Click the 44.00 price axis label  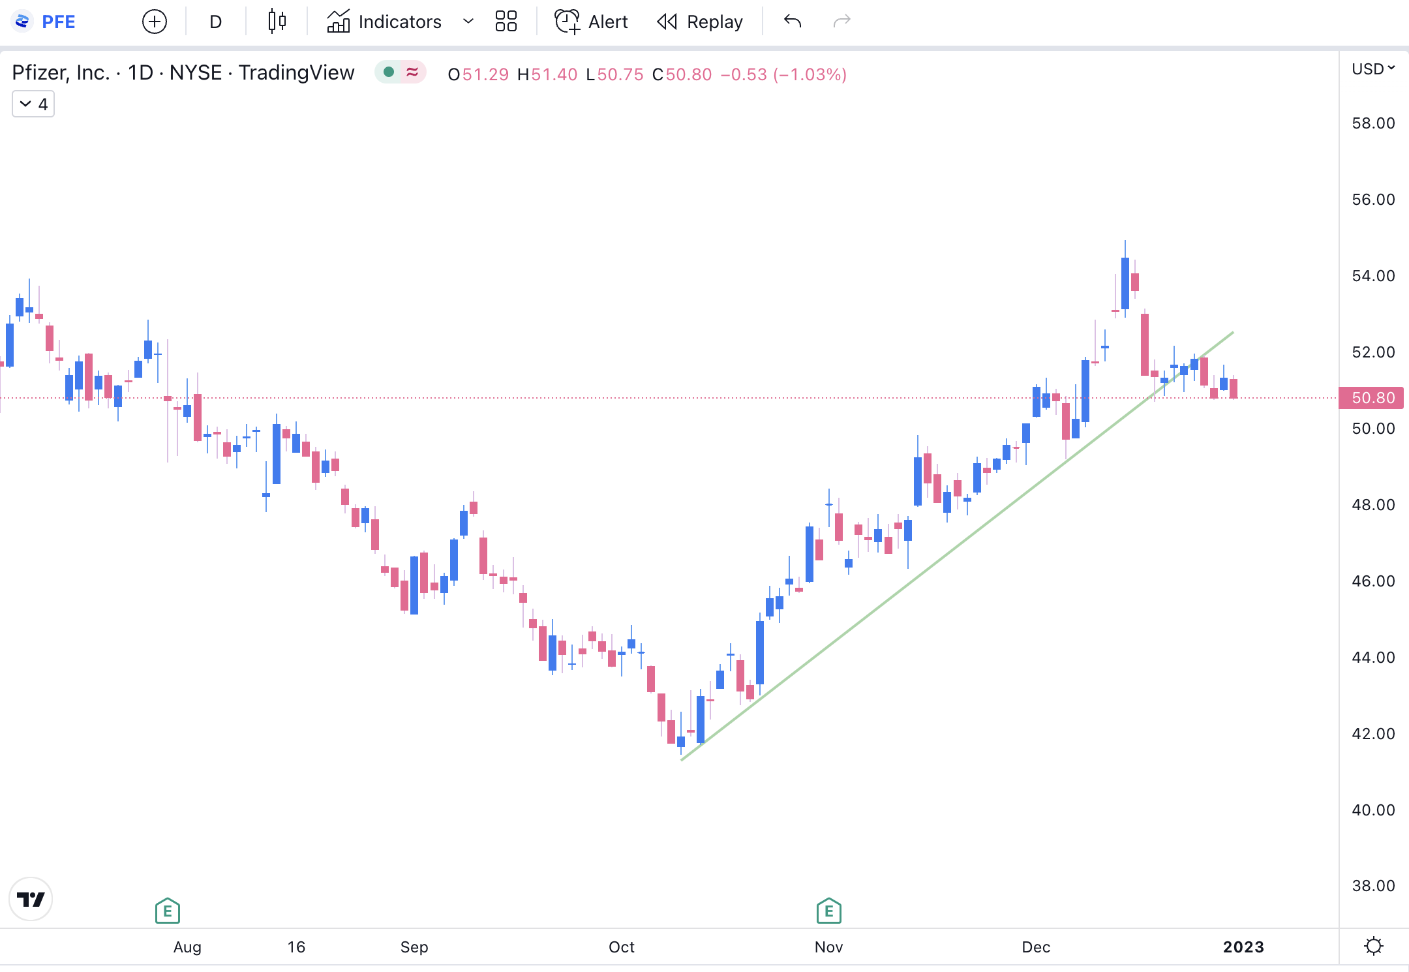1373,658
